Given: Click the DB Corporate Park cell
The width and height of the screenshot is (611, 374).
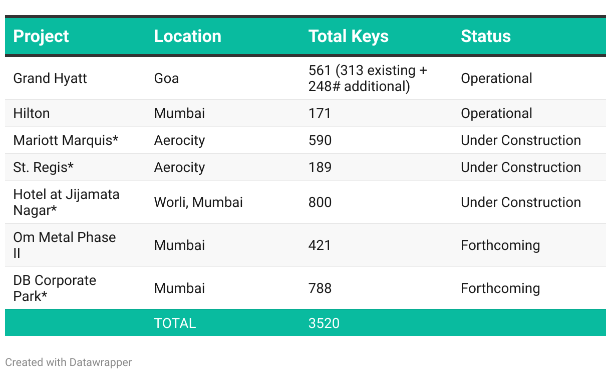Looking at the screenshot, I should click(x=55, y=288).
